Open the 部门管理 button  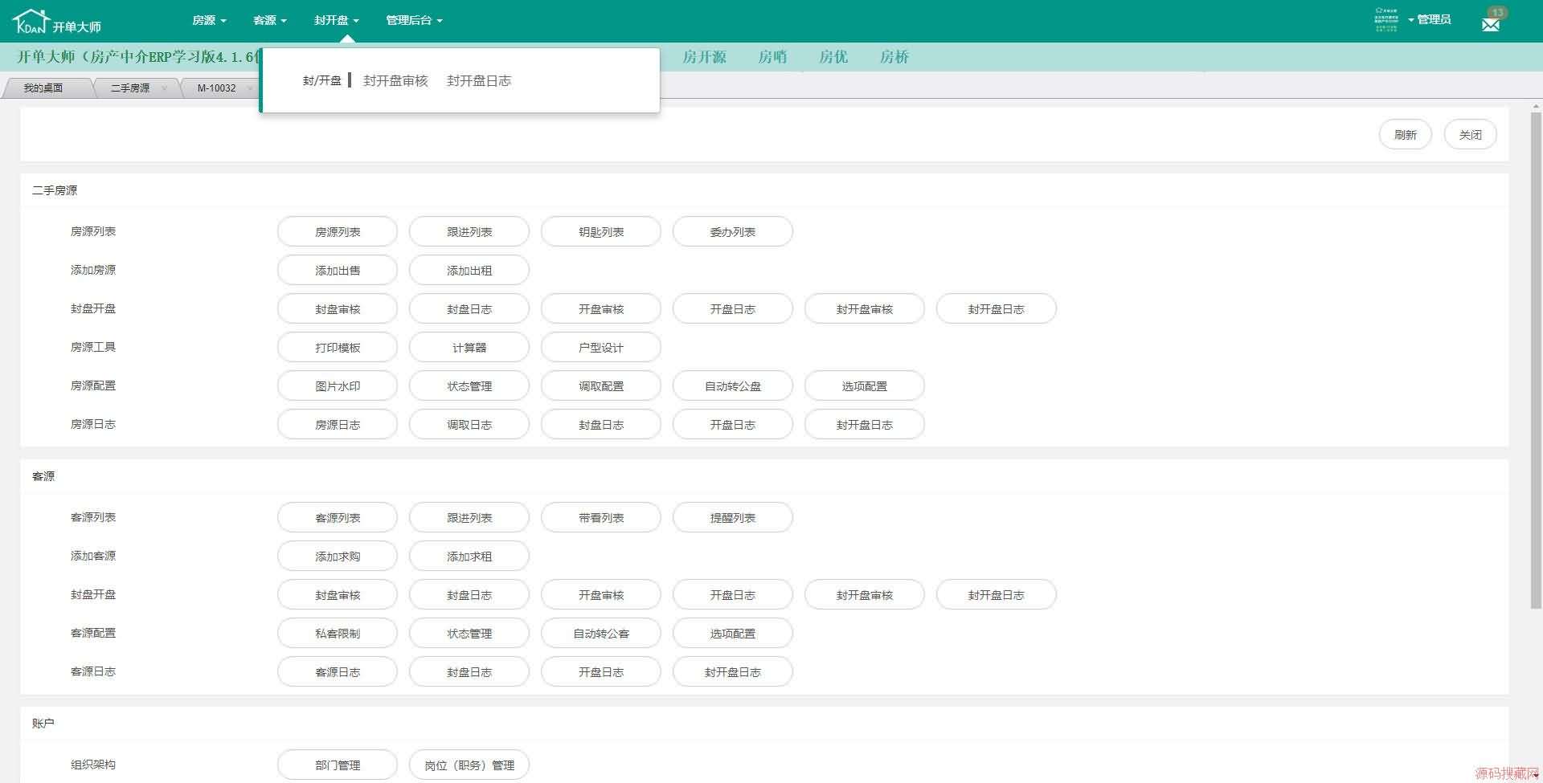pyautogui.click(x=338, y=765)
